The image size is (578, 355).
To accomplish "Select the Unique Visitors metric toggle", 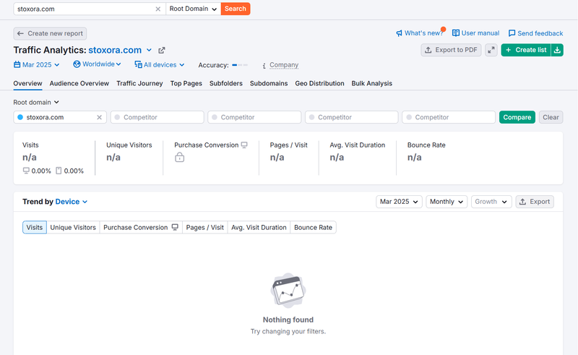I will coord(73,227).
